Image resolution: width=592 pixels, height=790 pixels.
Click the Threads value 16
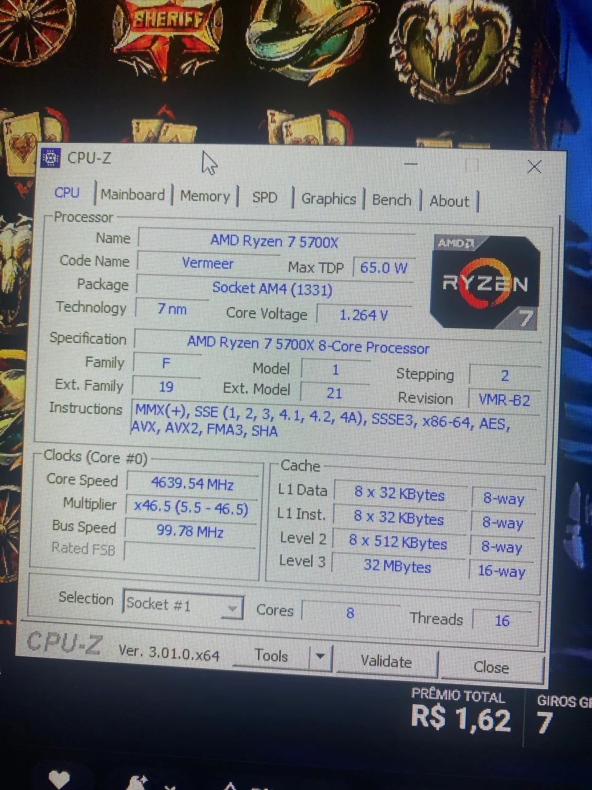coord(503,620)
